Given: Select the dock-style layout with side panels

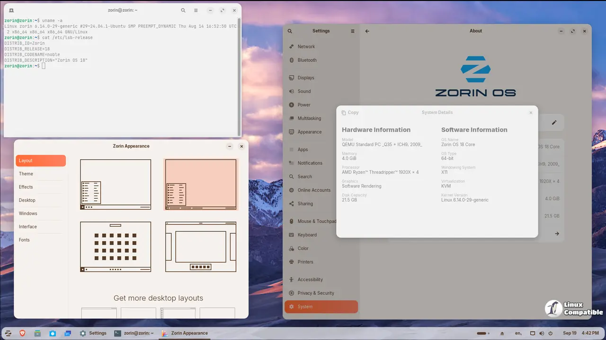Looking at the screenshot, I should [x=201, y=246].
